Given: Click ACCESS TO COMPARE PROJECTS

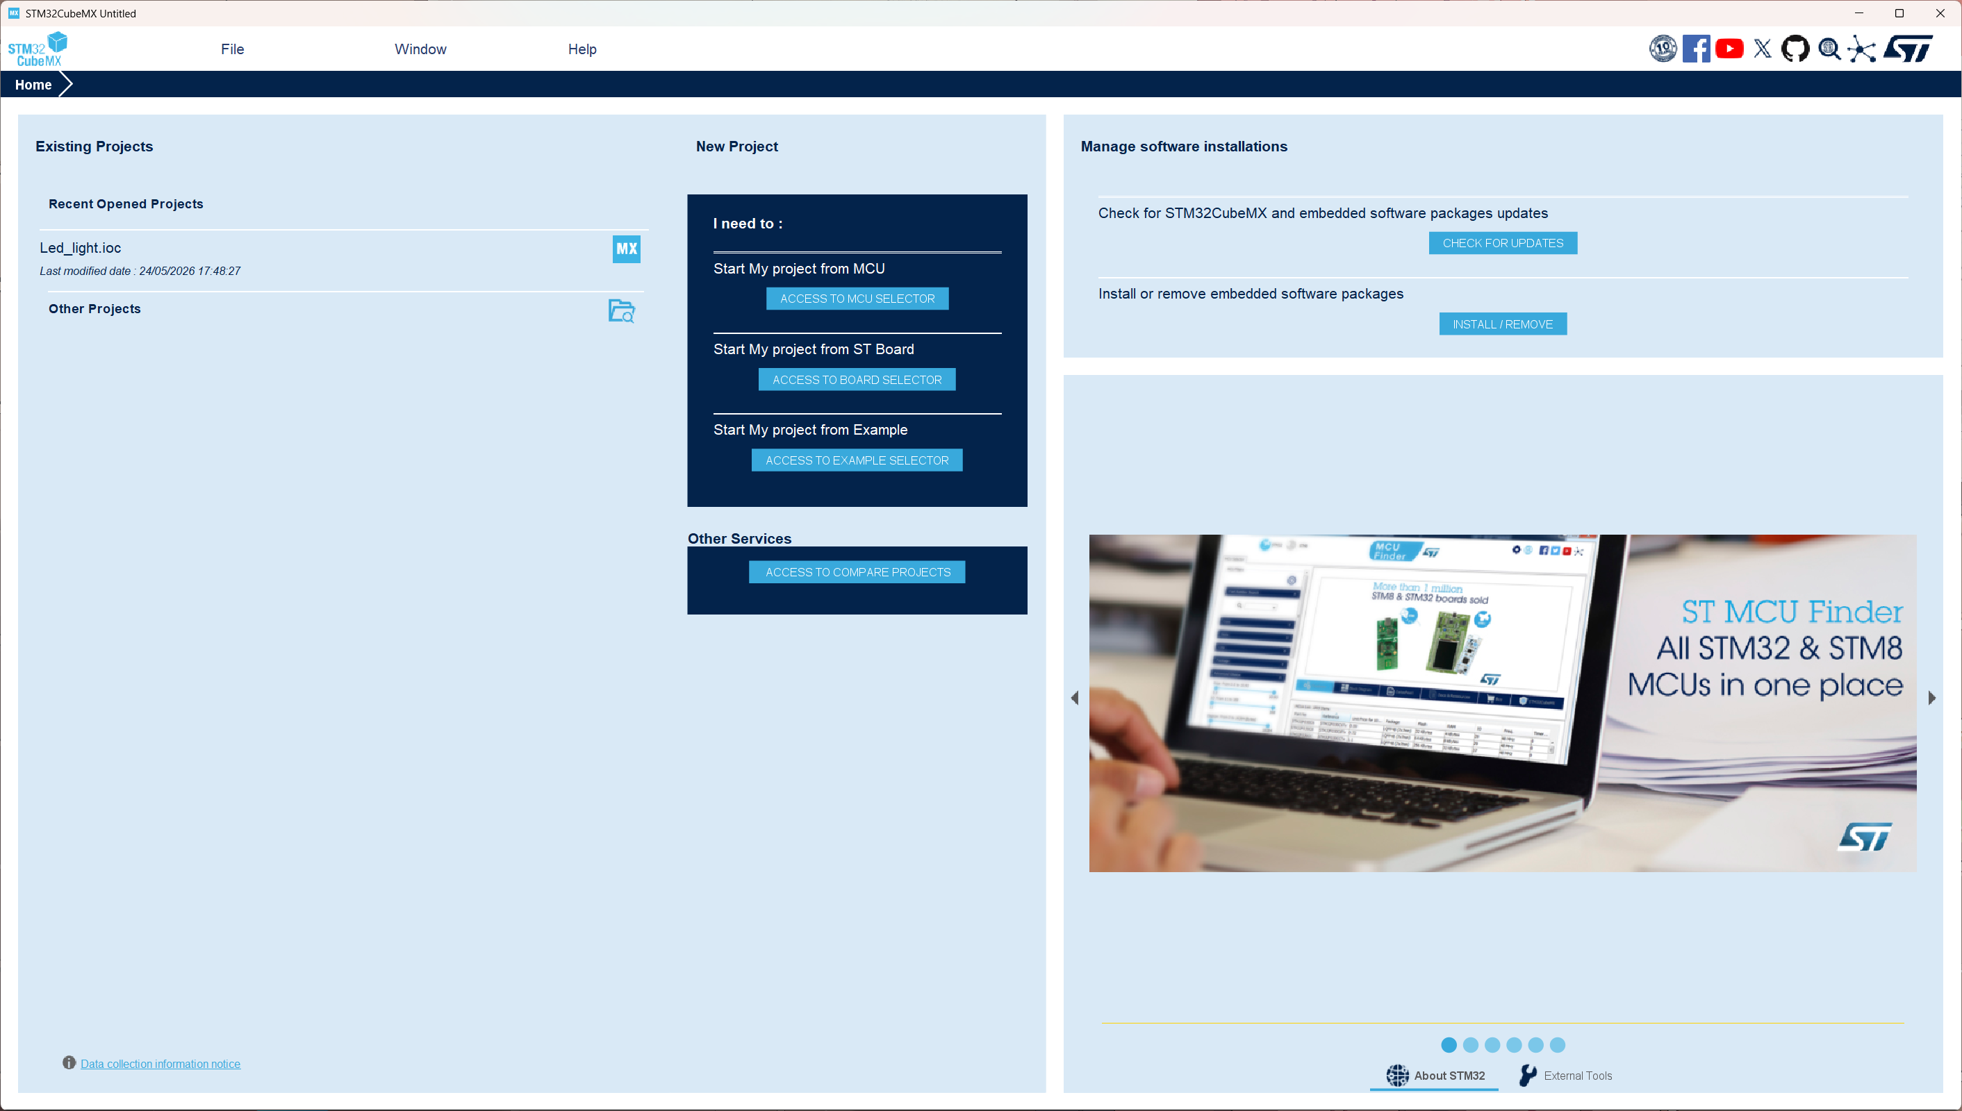Looking at the screenshot, I should (857, 572).
